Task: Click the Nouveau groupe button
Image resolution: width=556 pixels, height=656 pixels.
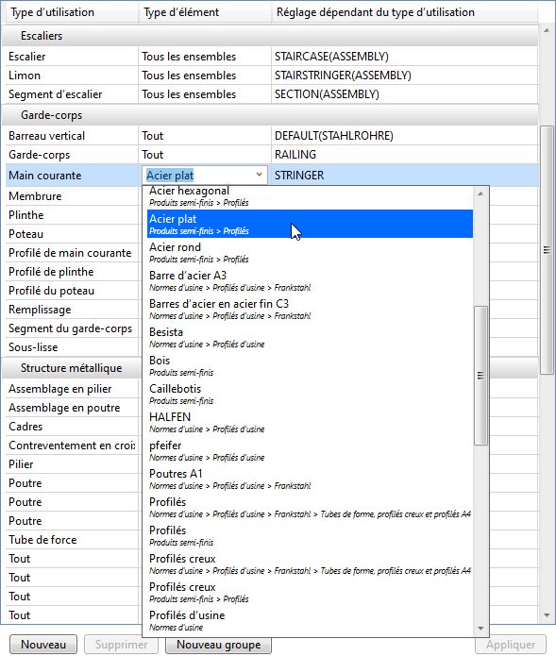Action: pyautogui.click(x=218, y=645)
